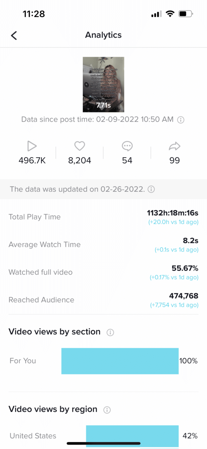Viewport: 207px width, 449px height.
Task: Tap info icon next to Video views by region
Action: coord(107,410)
